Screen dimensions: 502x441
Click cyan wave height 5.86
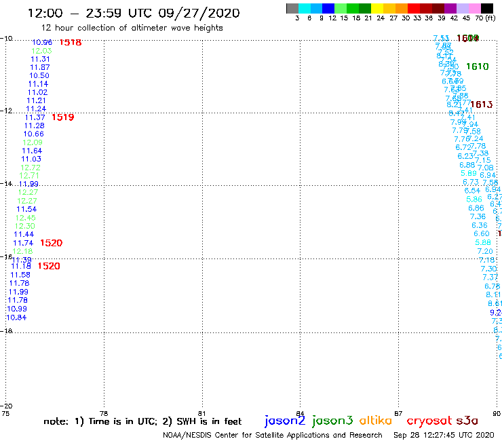pyautogui.click(x=474, y=199)
